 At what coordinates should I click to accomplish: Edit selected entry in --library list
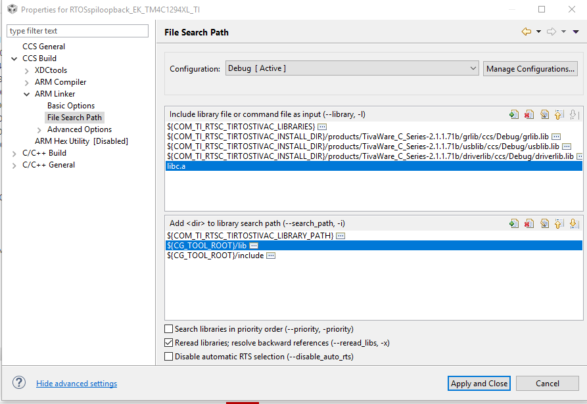click(x=544, y=114)
